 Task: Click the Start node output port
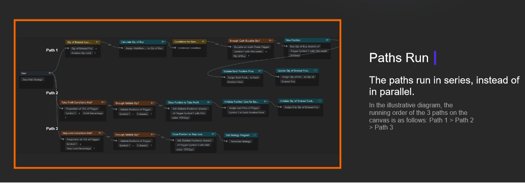(50, 73)
